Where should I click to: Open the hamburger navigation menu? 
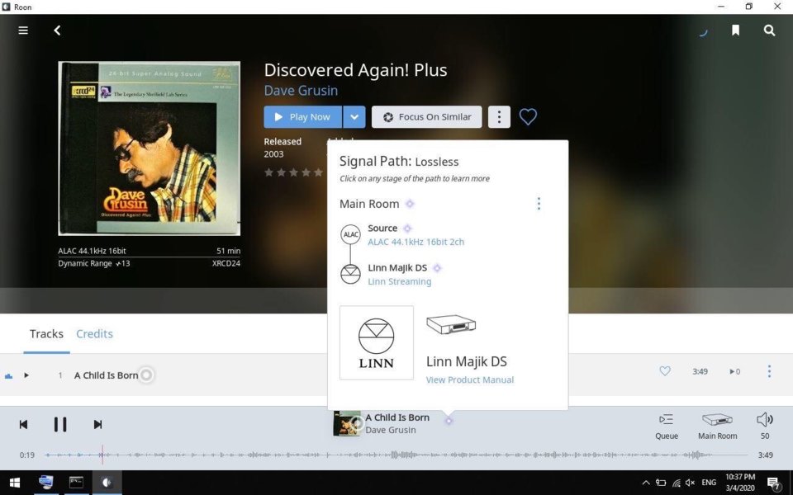[x=23, y=31]
